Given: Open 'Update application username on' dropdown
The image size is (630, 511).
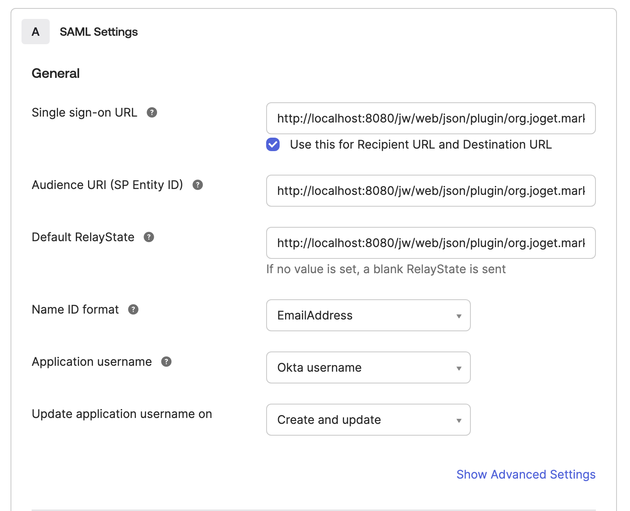Looking at the screenshot, I should tap(368, 420).
